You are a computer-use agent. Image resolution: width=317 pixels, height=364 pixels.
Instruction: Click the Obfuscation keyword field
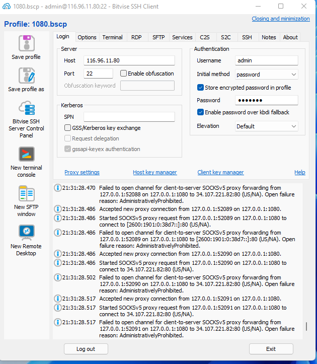coord(147,86)
